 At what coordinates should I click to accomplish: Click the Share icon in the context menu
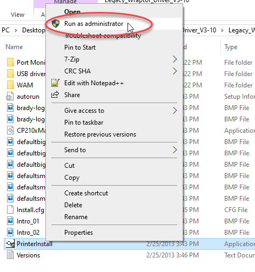pos(55,94)
